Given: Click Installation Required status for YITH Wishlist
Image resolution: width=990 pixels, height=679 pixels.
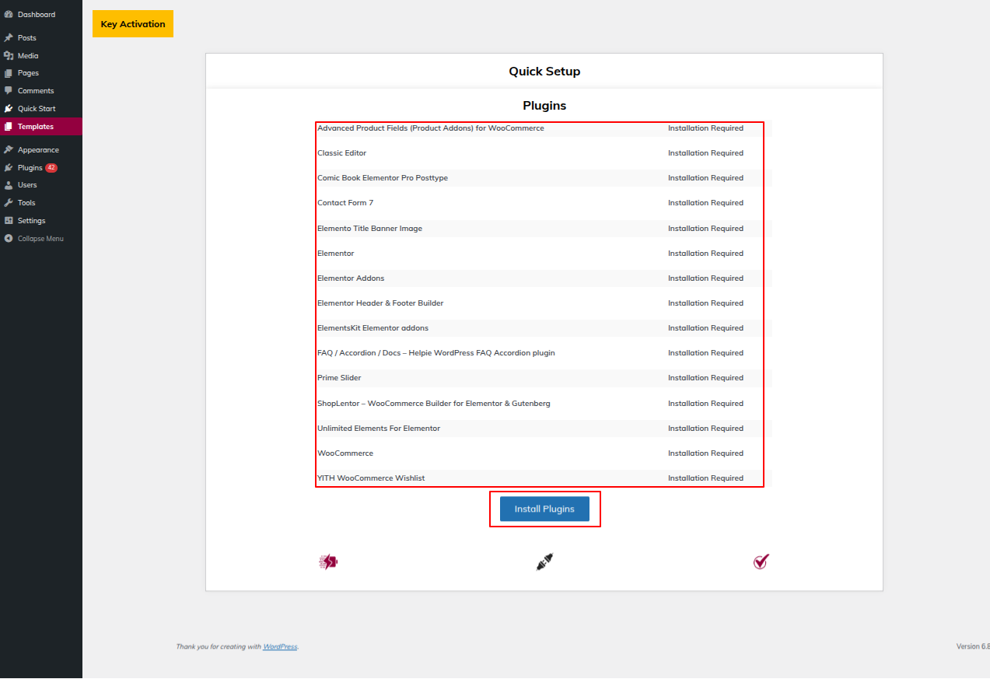Looking at the screenshot, I should (x=705, y=478).
